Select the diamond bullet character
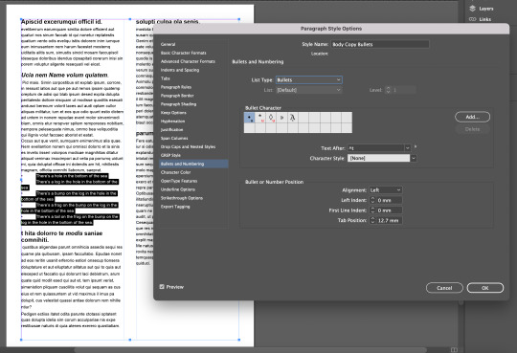The width and height of the screenshot is (517, 353). [x=271, y=118]
